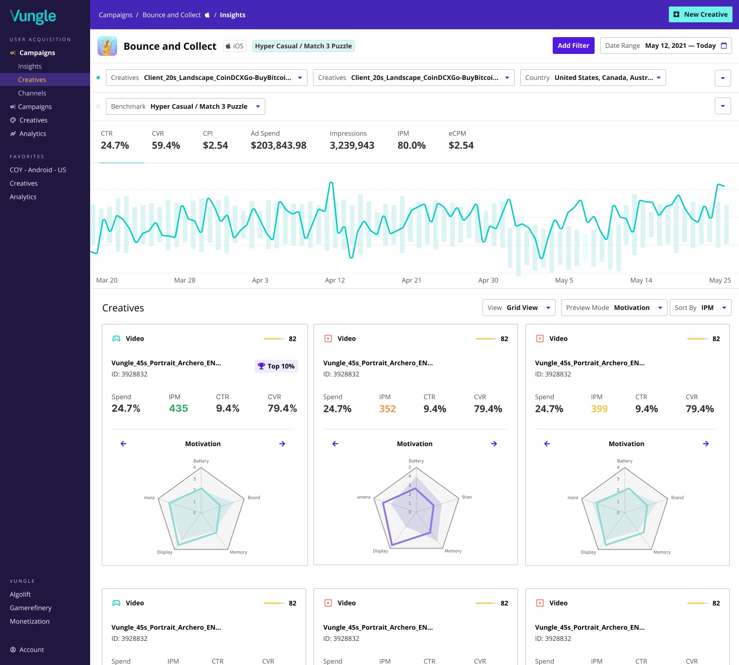Select the IPM metric tab
The width and height of the screenshot is (739, 665).
(412, 140)
